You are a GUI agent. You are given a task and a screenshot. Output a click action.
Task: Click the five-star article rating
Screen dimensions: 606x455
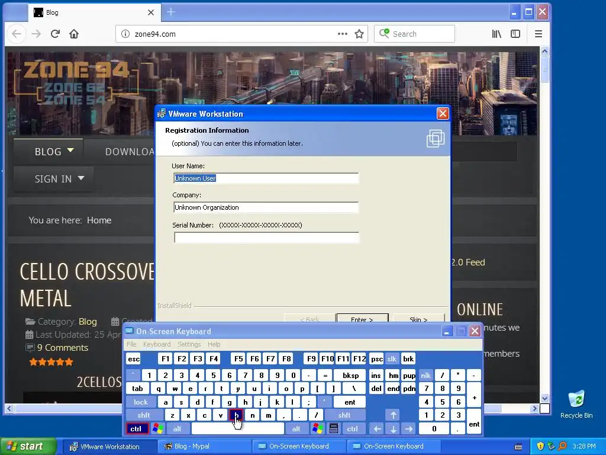click(x=51, y=362)
